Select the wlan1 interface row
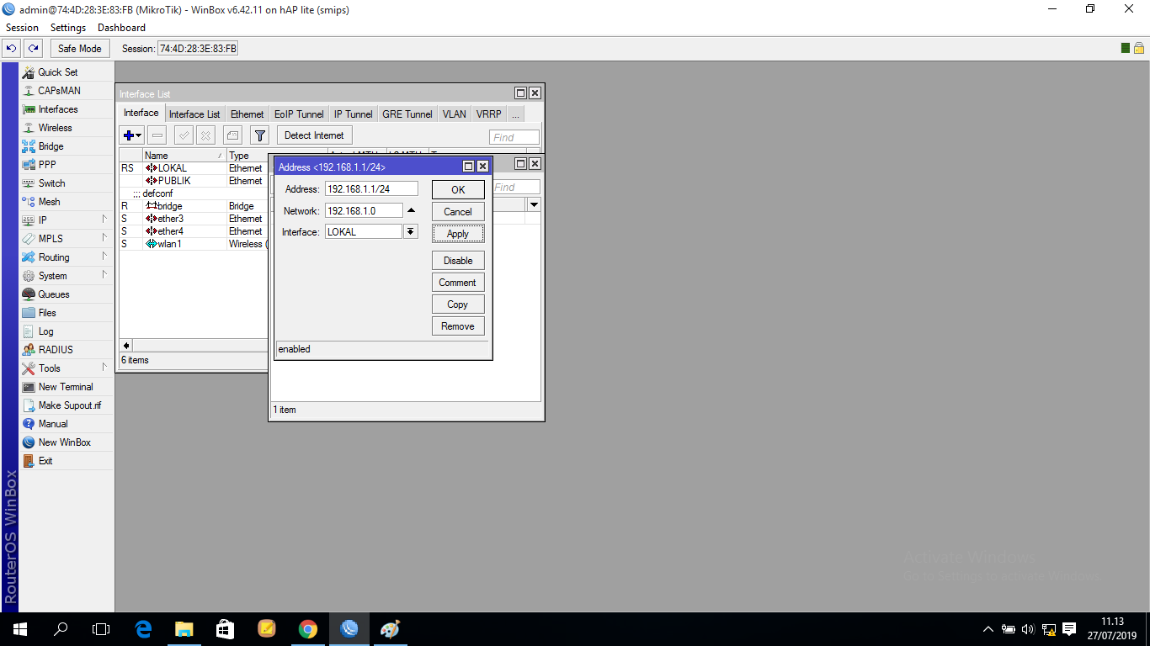 [194, 244]
